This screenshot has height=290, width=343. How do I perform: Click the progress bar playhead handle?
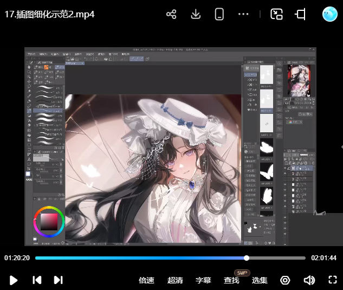click(247, 258)
